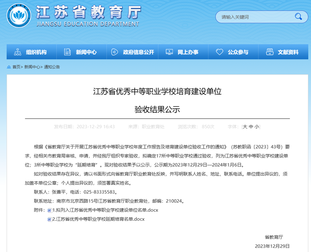Image resolution: width=311 pixels, height=252 pixels.
Task: Go to 新闻中心 in the breadcrumb
Action: coord(32,67)
